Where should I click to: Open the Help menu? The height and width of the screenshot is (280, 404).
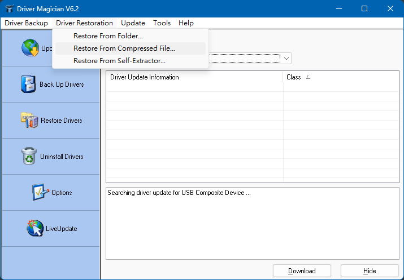(186, 23)
